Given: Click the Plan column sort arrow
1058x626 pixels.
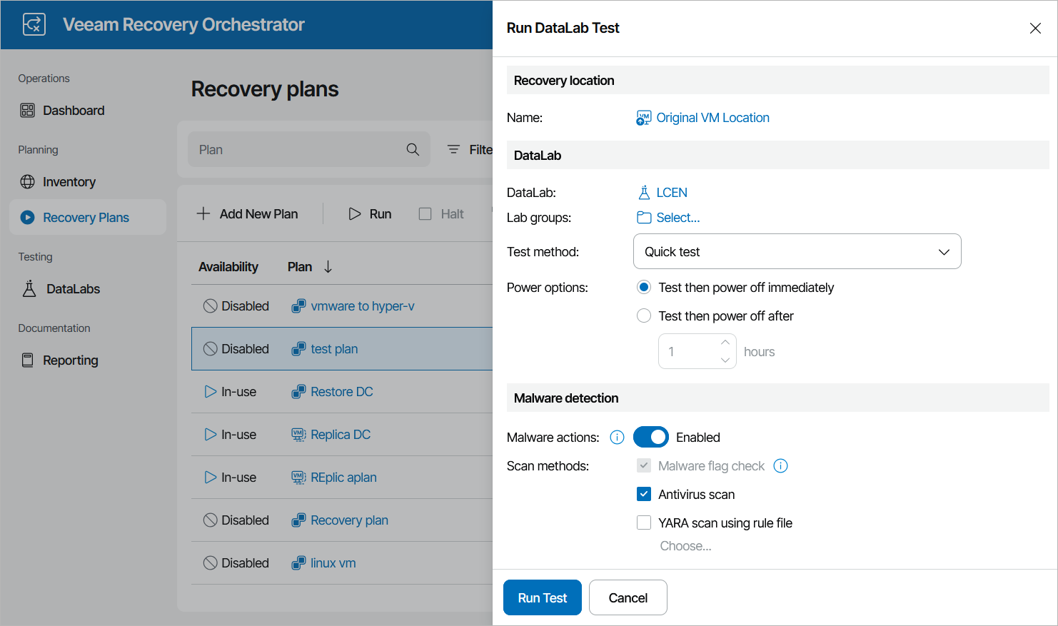Looking at the screenshot, I should click(x=328, y=267).
